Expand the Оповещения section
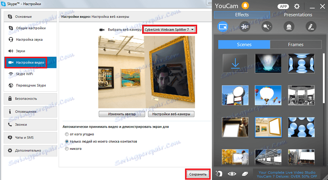 tap(30, 112)
